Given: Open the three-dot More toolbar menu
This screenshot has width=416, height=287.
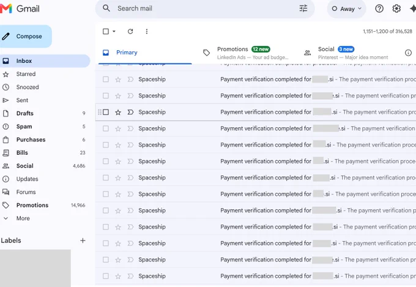Looking at the screenshot, I should click(x=147, y=31).
